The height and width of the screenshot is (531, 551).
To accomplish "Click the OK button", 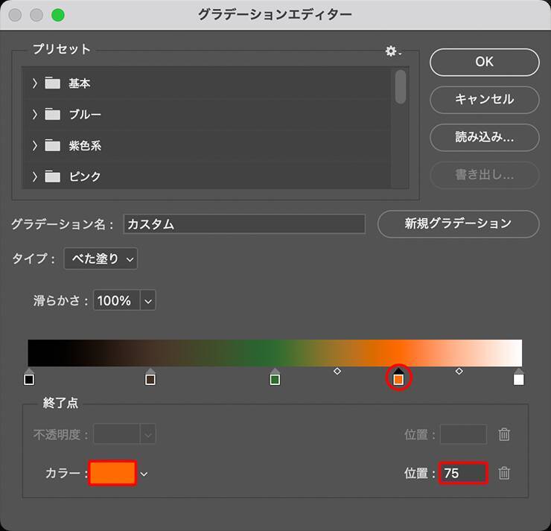I will (484, 62).
